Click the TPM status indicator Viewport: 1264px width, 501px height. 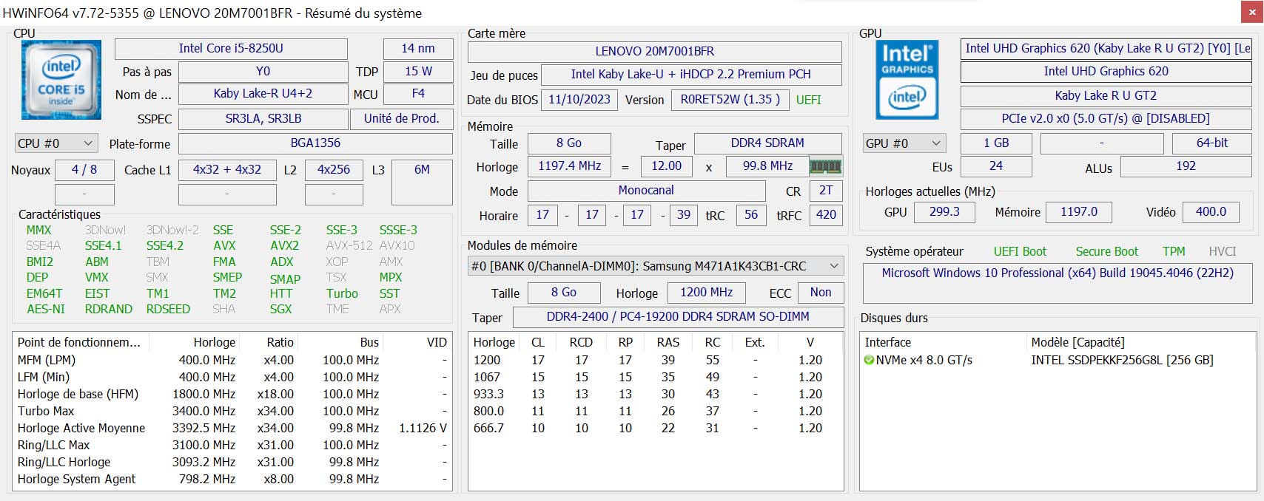pos(1173,251)
